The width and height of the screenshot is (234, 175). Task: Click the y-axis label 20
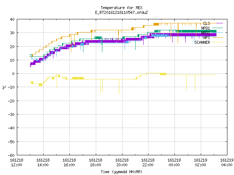tap(12, 47)
